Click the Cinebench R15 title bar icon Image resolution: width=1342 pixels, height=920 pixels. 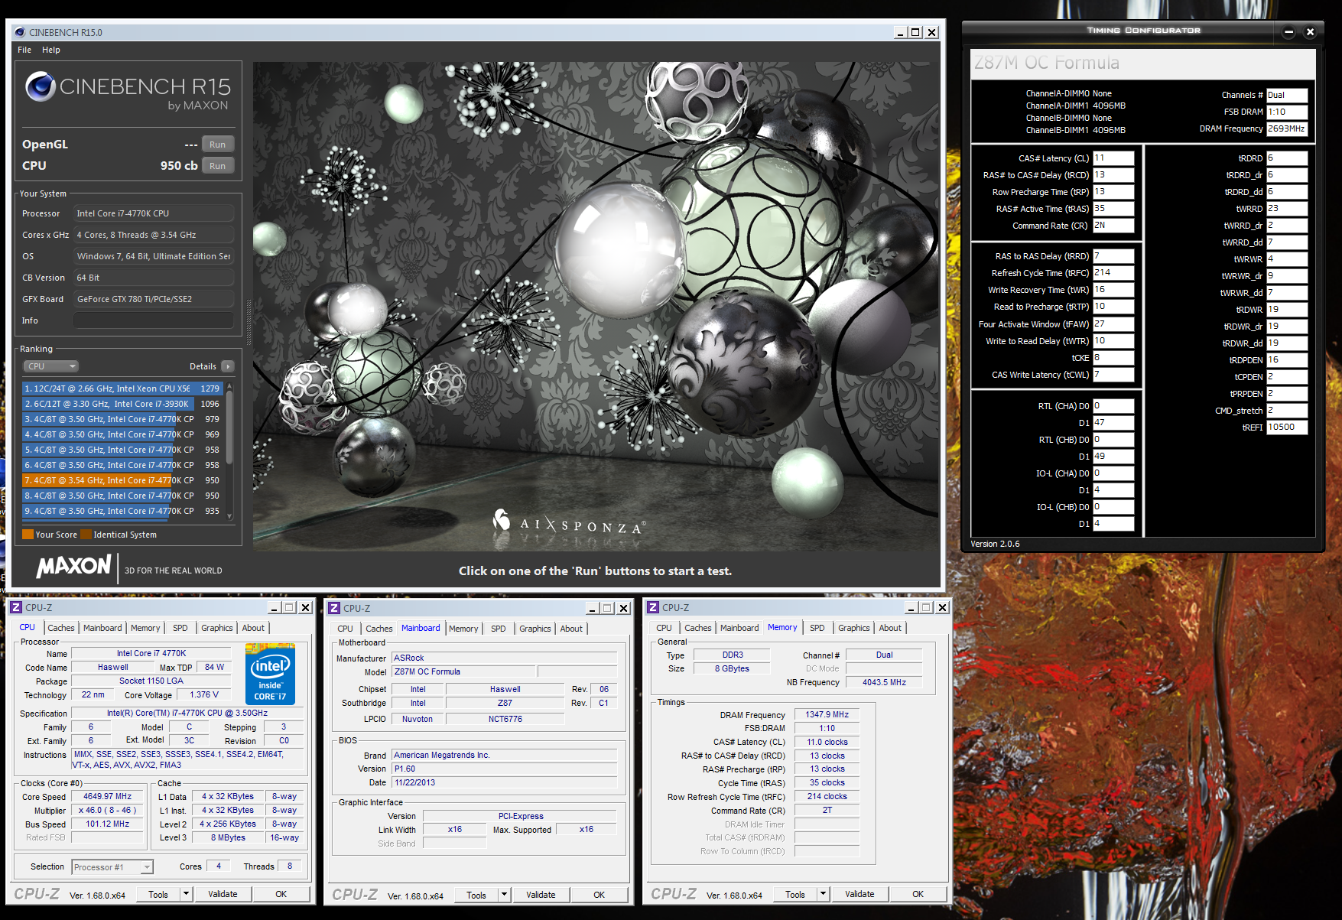click(20, 32)
